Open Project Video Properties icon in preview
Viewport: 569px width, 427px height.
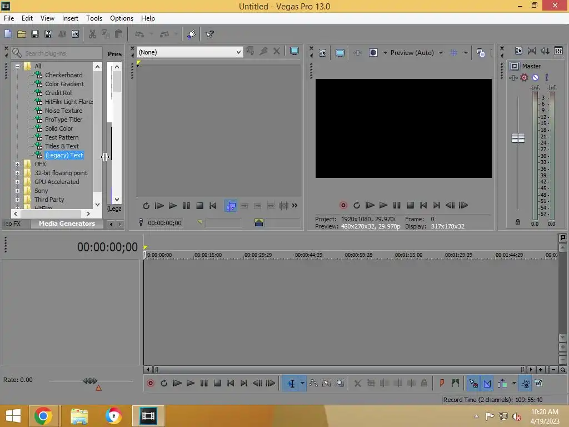coord(323,53)
